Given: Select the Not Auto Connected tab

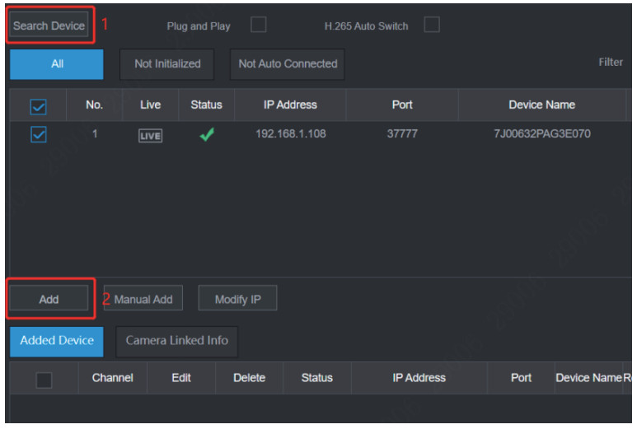Looking at the screenshot, I should click(x=288, y=64).
